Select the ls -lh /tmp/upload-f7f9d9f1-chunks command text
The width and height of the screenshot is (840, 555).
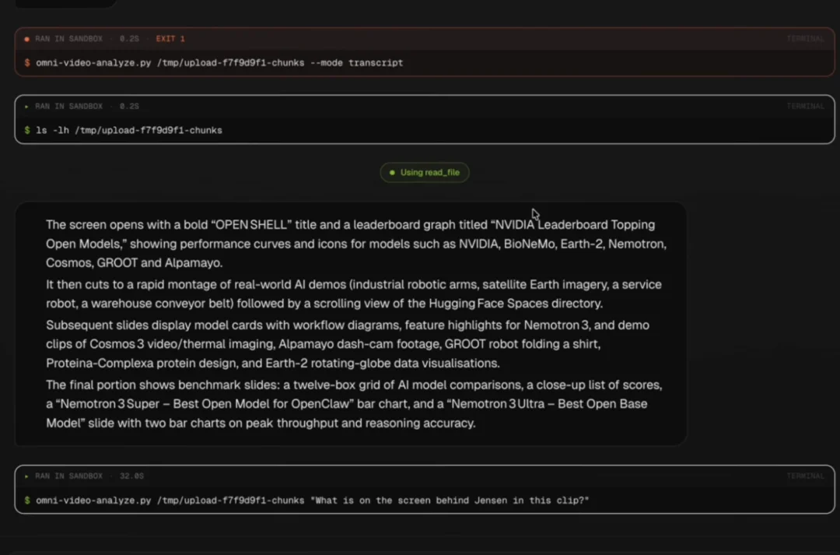[129, 131]
